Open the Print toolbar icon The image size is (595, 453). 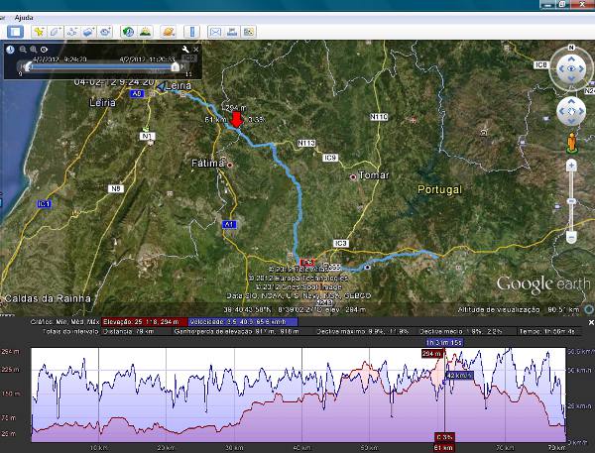[x=232, y=32]
